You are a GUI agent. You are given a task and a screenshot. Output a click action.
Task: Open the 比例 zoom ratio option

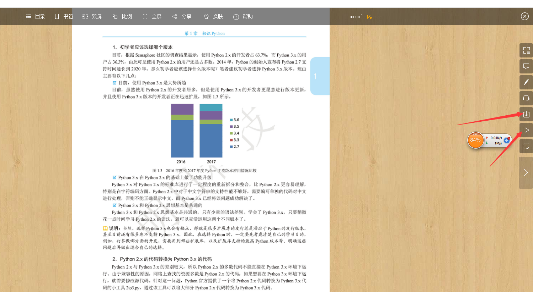[x=122, y=17]
